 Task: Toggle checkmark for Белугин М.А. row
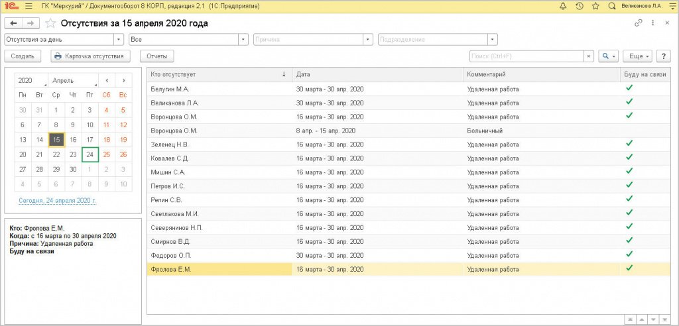point(629,87)
